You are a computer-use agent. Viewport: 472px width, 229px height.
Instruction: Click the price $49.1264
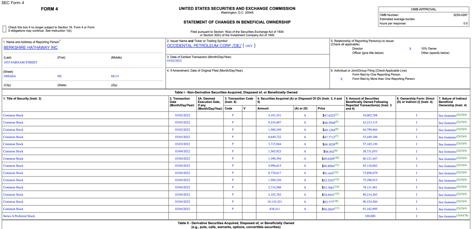pos(328,130)
